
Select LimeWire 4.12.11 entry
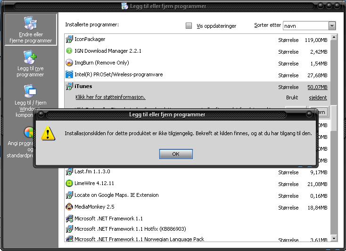[x=94, y=183]
